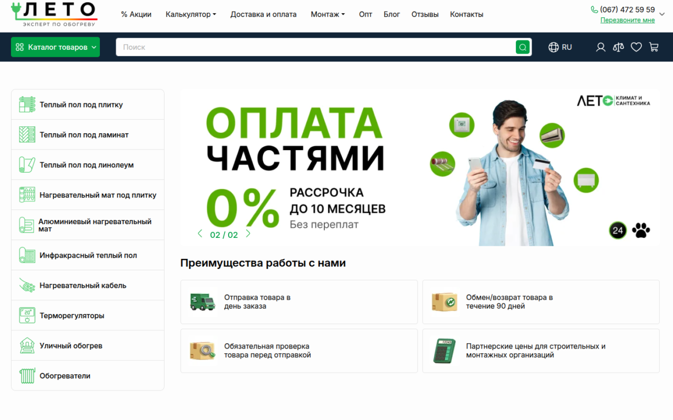Click the 02 / 02 slide counter
This screenshot has width=673, height=420.
pyautogui.click(x=224, y=235)
